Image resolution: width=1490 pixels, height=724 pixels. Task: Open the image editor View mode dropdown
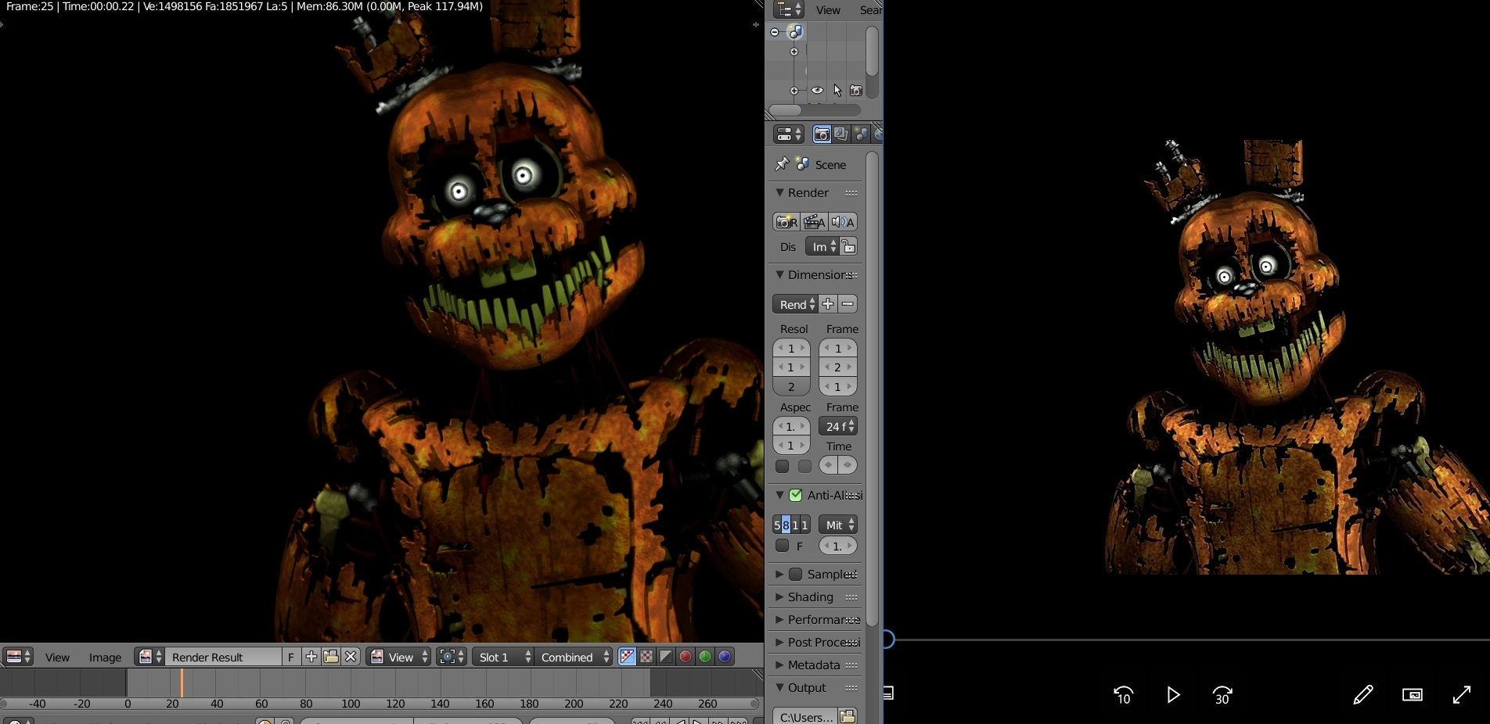[399, 657]
